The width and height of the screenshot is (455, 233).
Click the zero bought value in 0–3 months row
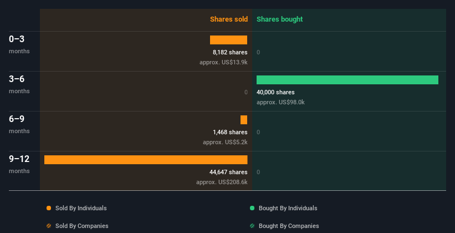[x=258, y=52]
